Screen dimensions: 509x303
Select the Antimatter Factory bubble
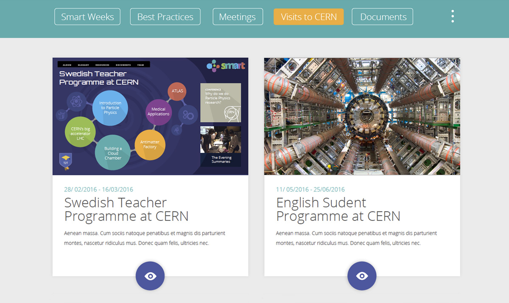point(150,144)
